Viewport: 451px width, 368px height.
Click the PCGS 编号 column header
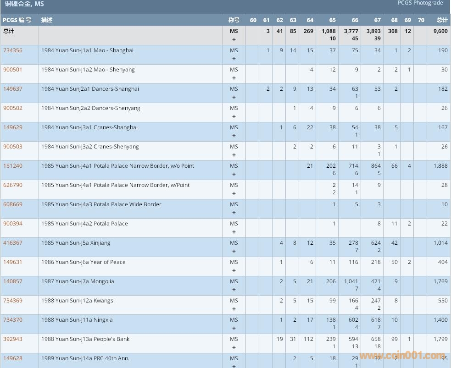pos(17,20)
